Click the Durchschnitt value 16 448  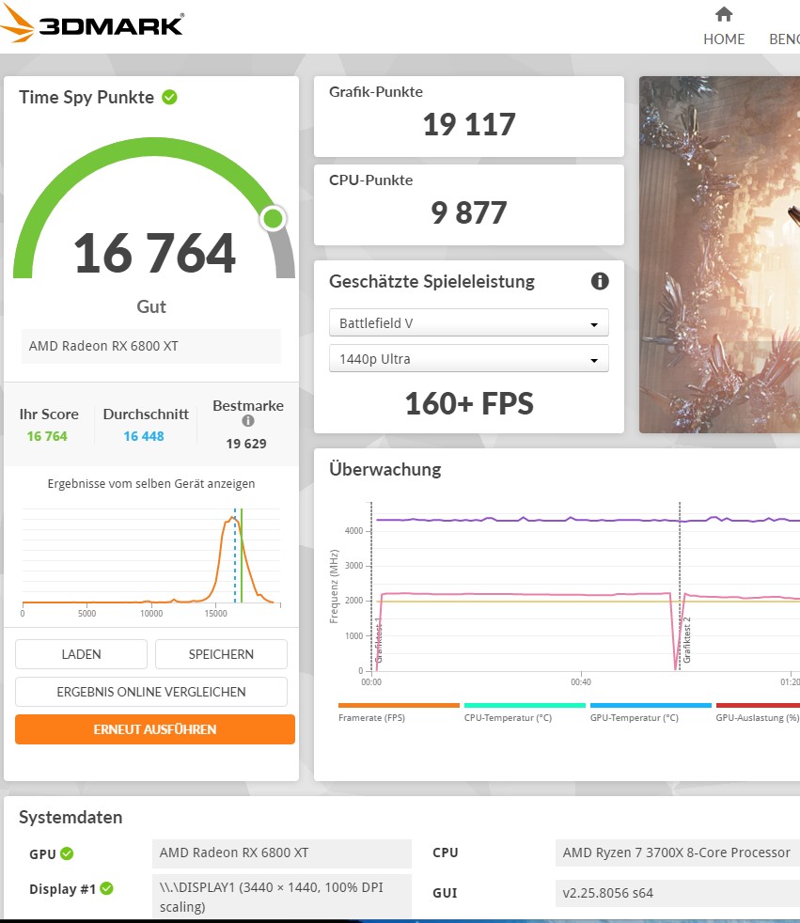(x=144, y=436)
